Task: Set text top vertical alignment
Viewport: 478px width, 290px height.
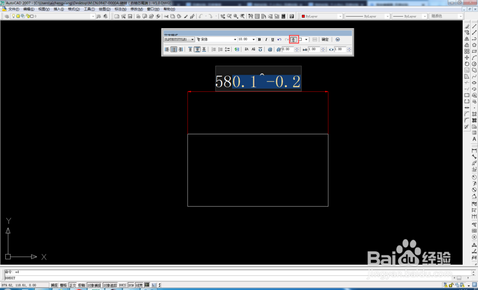Action: 190,49
